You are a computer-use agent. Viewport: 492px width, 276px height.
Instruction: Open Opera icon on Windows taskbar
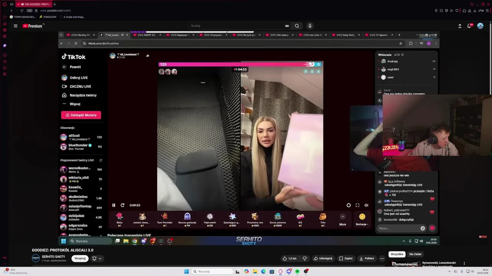pos(280,271)
